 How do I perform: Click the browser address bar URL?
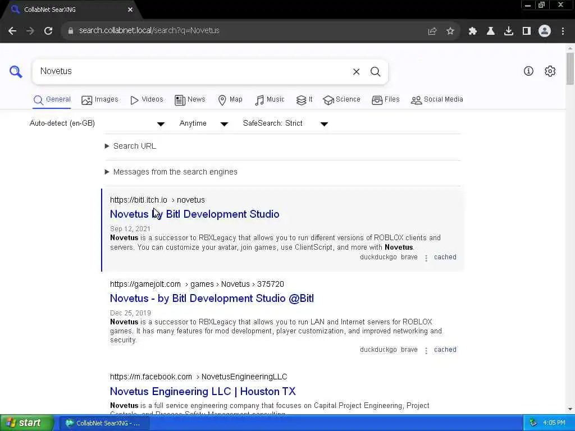click(149, 31)
